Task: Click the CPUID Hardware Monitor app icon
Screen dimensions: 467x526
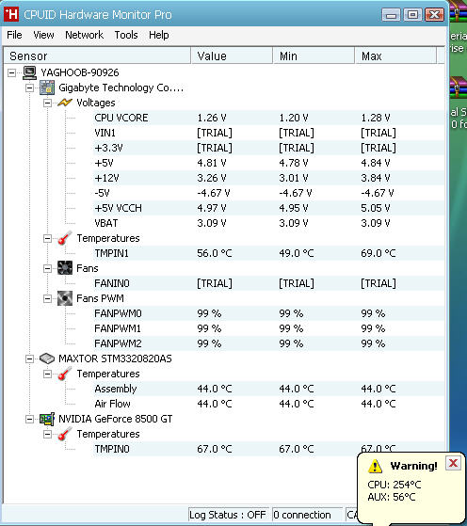Action: point(11,14)
